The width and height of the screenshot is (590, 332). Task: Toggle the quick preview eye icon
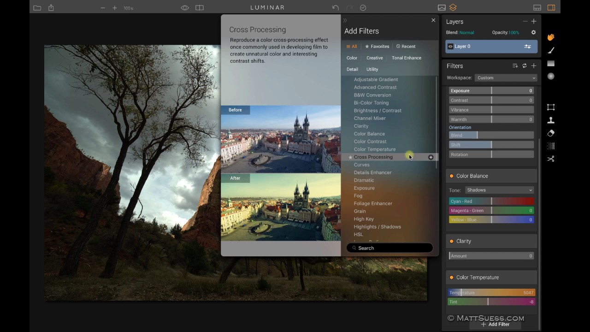(185, 8)
